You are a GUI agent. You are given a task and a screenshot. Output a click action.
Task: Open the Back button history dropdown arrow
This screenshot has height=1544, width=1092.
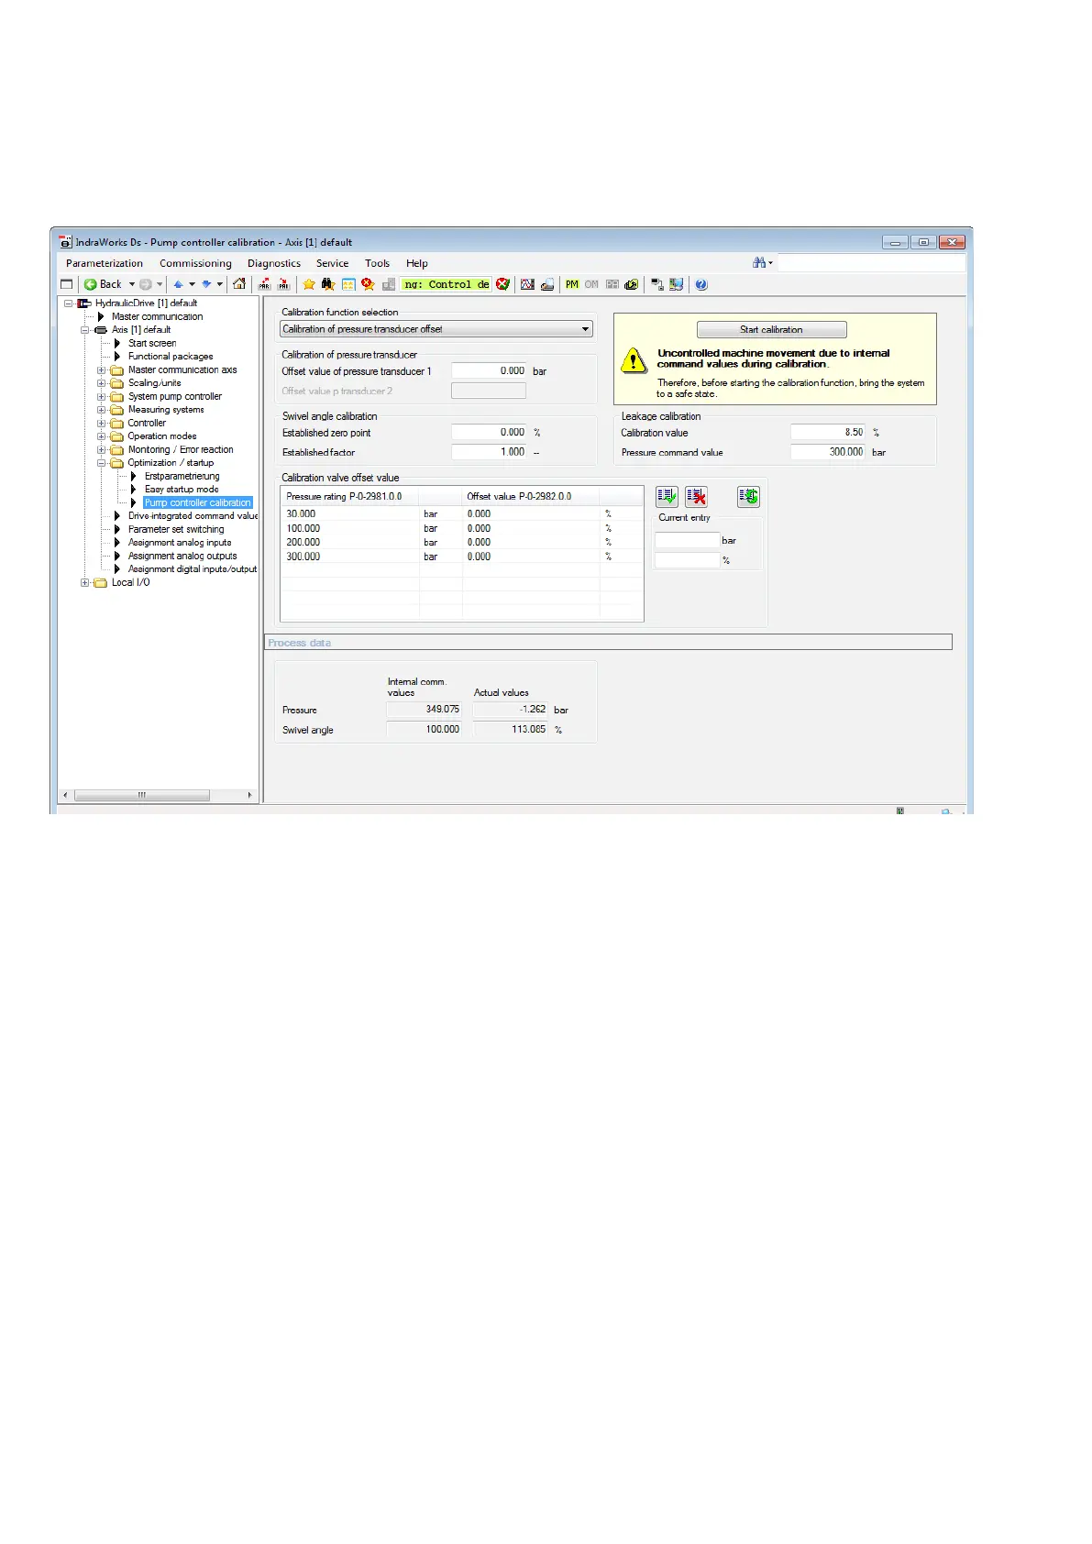click(x=132, y=284)
